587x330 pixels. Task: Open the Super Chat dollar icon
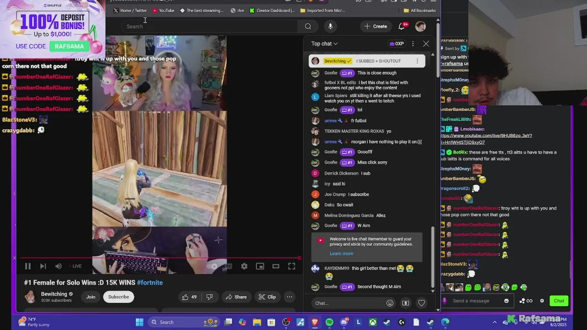coord(405,303)
